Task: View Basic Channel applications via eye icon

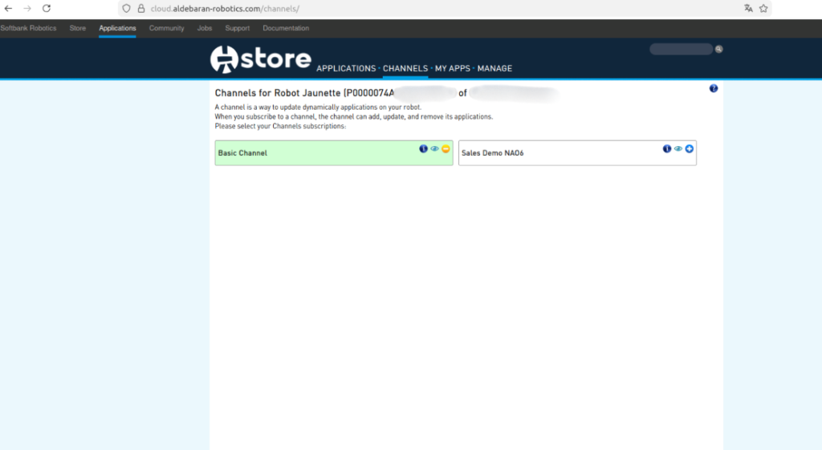Action: [434, 148]
